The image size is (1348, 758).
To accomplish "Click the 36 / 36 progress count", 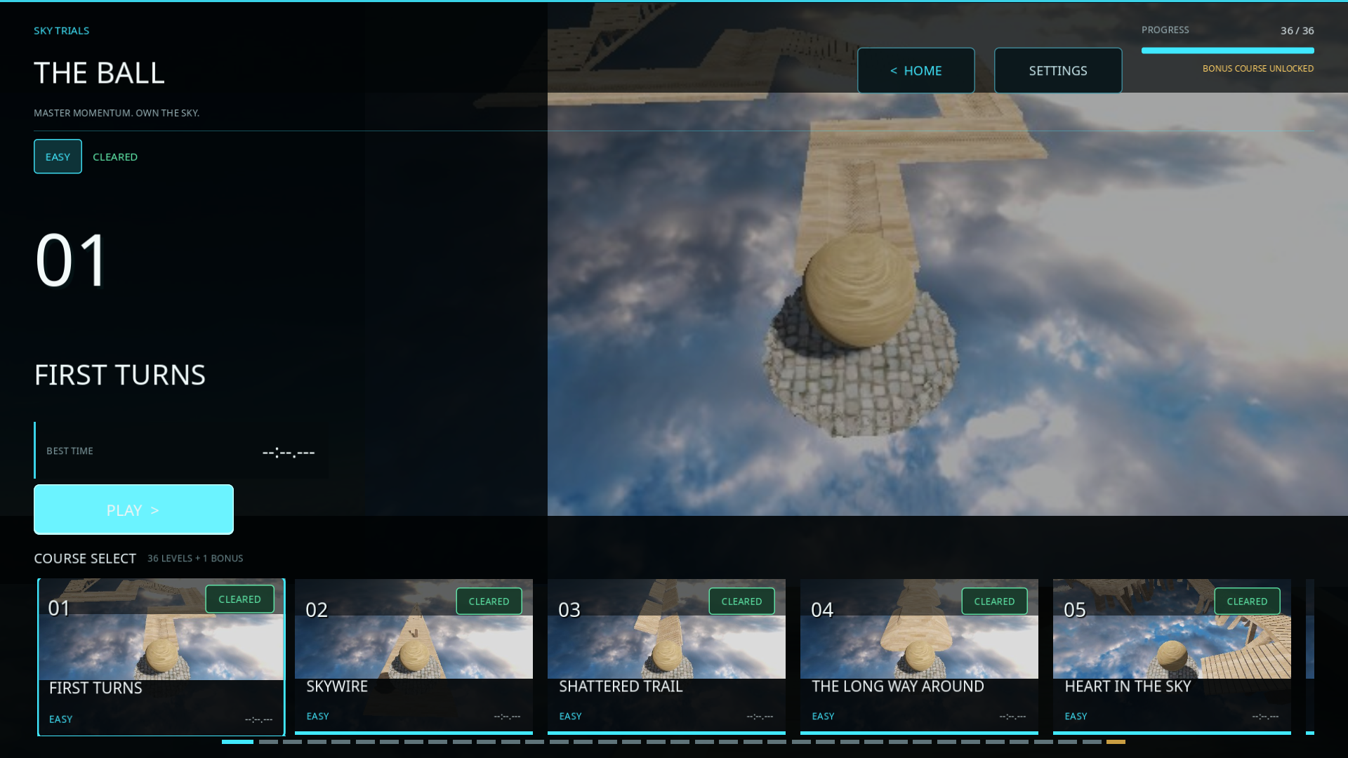I will [x=1297, y=30].
